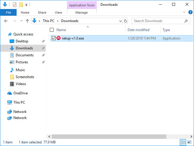Click the horizontal scrollbar thumb
The image size is (194, 146).
(109, 136)
